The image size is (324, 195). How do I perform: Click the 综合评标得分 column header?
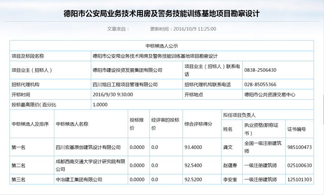click(x=198, y=124)
